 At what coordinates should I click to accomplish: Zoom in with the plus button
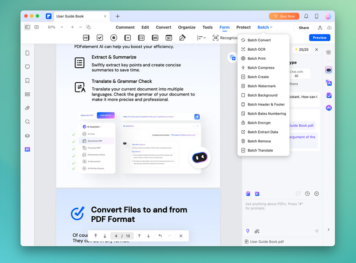point(72,27)
